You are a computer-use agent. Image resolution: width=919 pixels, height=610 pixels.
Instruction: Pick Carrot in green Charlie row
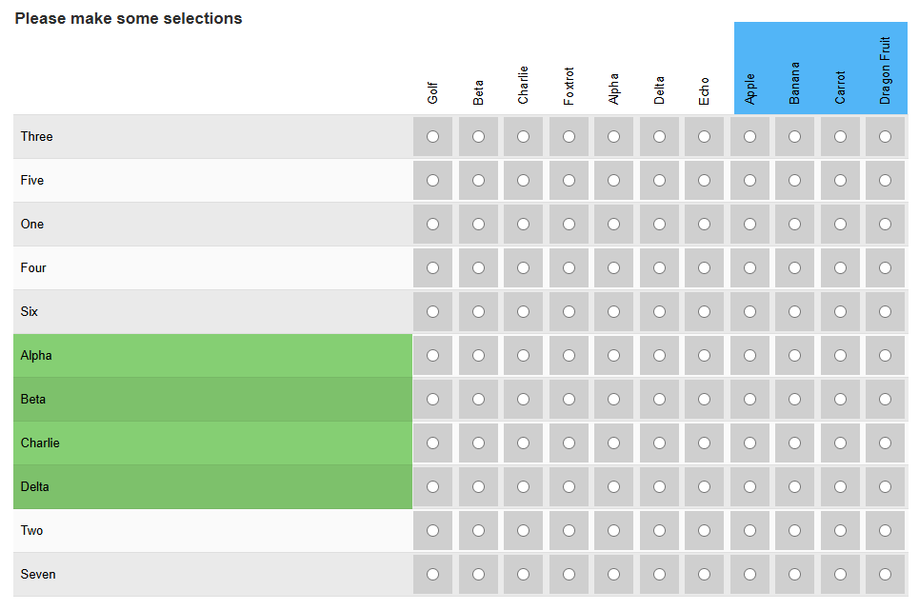tap(840, 443)
